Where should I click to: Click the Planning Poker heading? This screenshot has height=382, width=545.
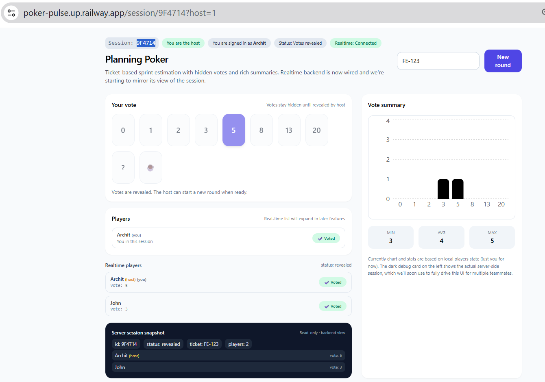point(137,59)
